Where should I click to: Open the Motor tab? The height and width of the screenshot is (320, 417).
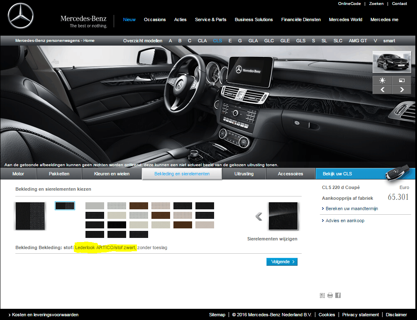coord(18,174)
